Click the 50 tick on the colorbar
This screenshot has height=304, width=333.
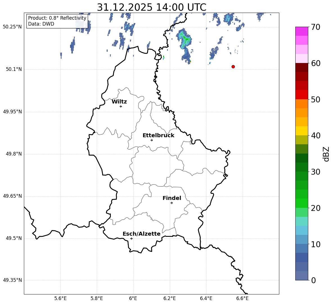tap(316, 99)
